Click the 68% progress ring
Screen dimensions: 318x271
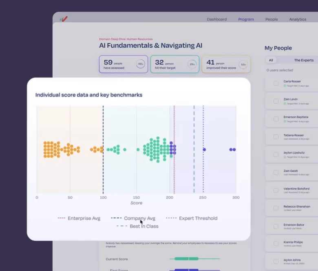(x=141, y=64)
